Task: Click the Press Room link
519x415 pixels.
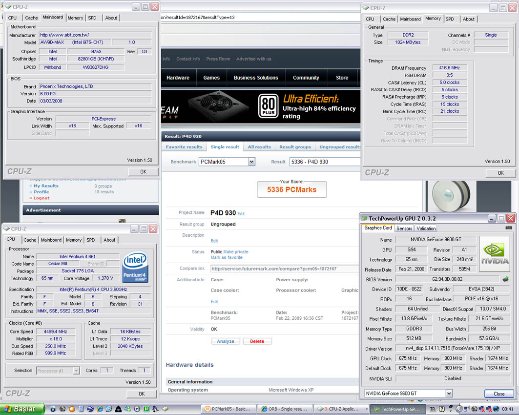Action: tap(218, 59)
